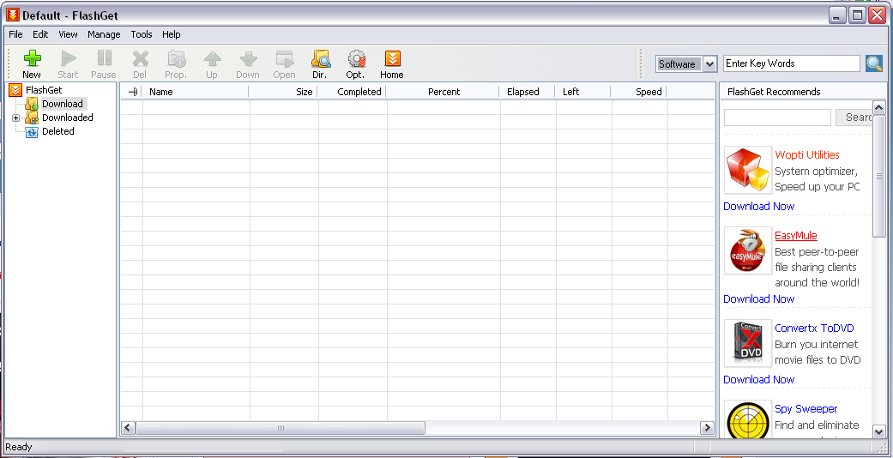Click the Enter Key Words search field
893x458 pixels.
(x=792, y=63)
